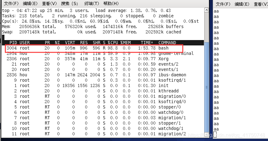Open the 文件(F) menu in the top terminal

pyautogui.click(x=11, y=3)
